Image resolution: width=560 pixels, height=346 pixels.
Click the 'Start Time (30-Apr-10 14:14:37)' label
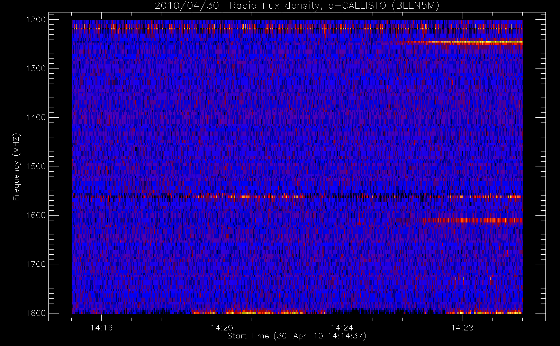click(x=297, y=336)
